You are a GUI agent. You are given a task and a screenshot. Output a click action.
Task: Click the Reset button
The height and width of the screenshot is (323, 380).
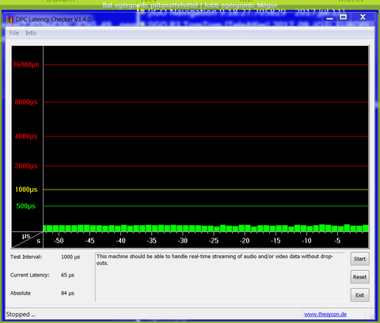(359, 277)
